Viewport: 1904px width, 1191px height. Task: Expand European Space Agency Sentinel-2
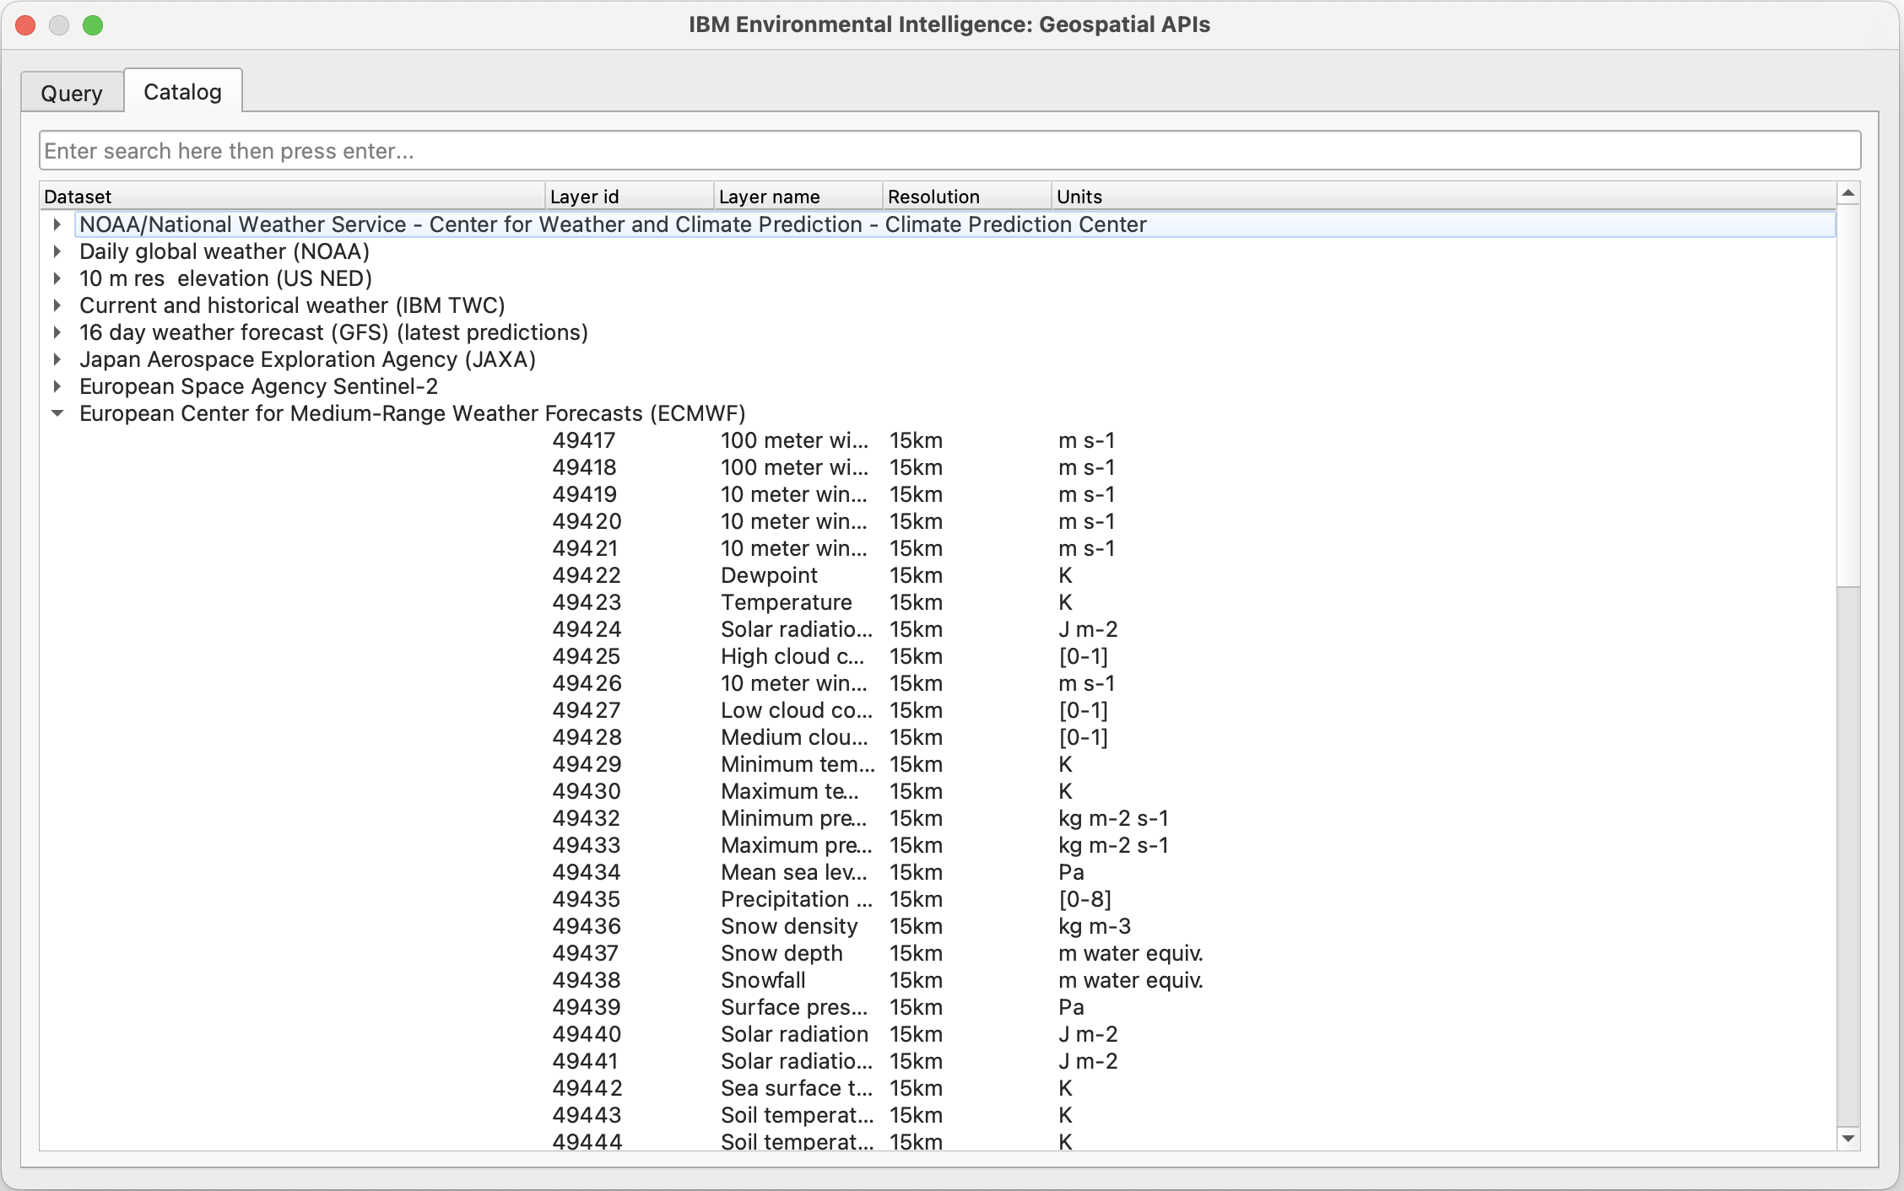pyautogui.click(x=59, y=387)
